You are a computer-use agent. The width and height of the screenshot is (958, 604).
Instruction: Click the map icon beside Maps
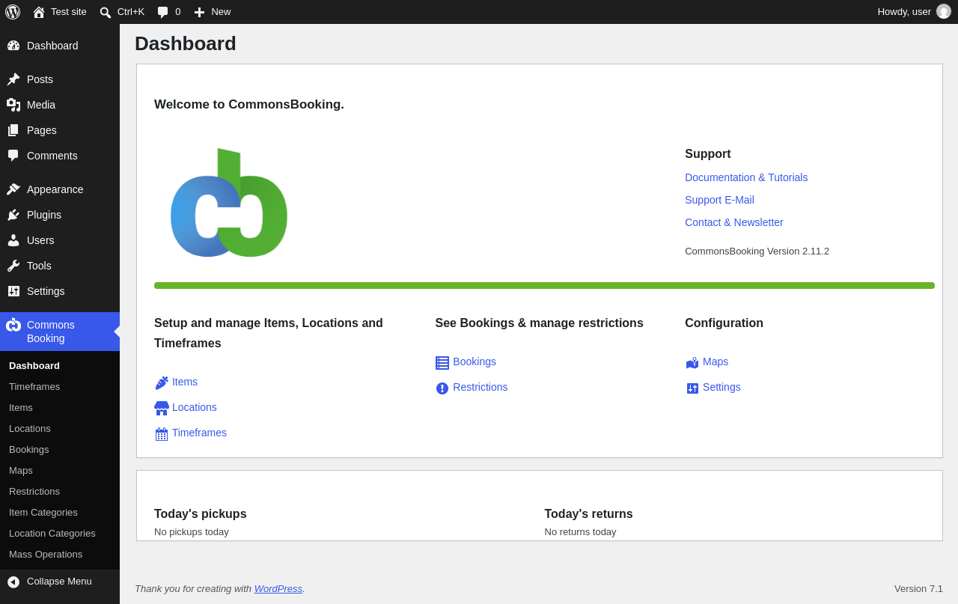tap(692, 363)
